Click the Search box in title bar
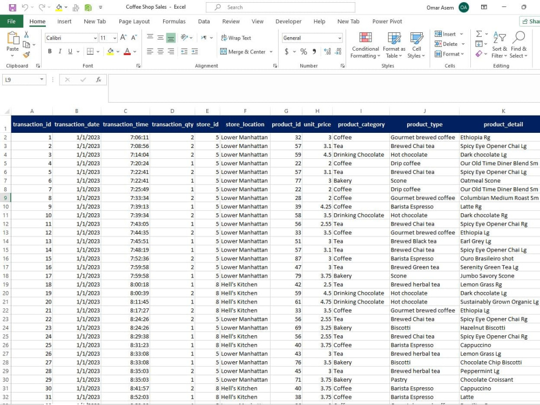Viewport: 540px width, 405px height. tap(280, 7)
